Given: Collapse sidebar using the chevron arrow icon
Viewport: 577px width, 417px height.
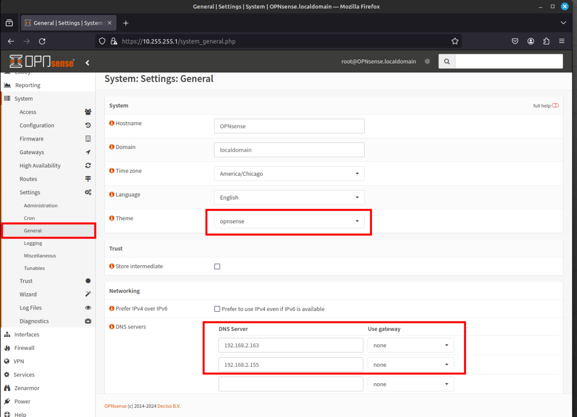Looking at the screenshot, I should click(87, 63).
